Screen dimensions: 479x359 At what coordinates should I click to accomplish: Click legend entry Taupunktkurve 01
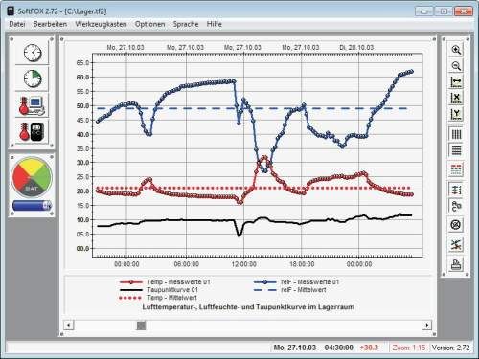[158, 290]
